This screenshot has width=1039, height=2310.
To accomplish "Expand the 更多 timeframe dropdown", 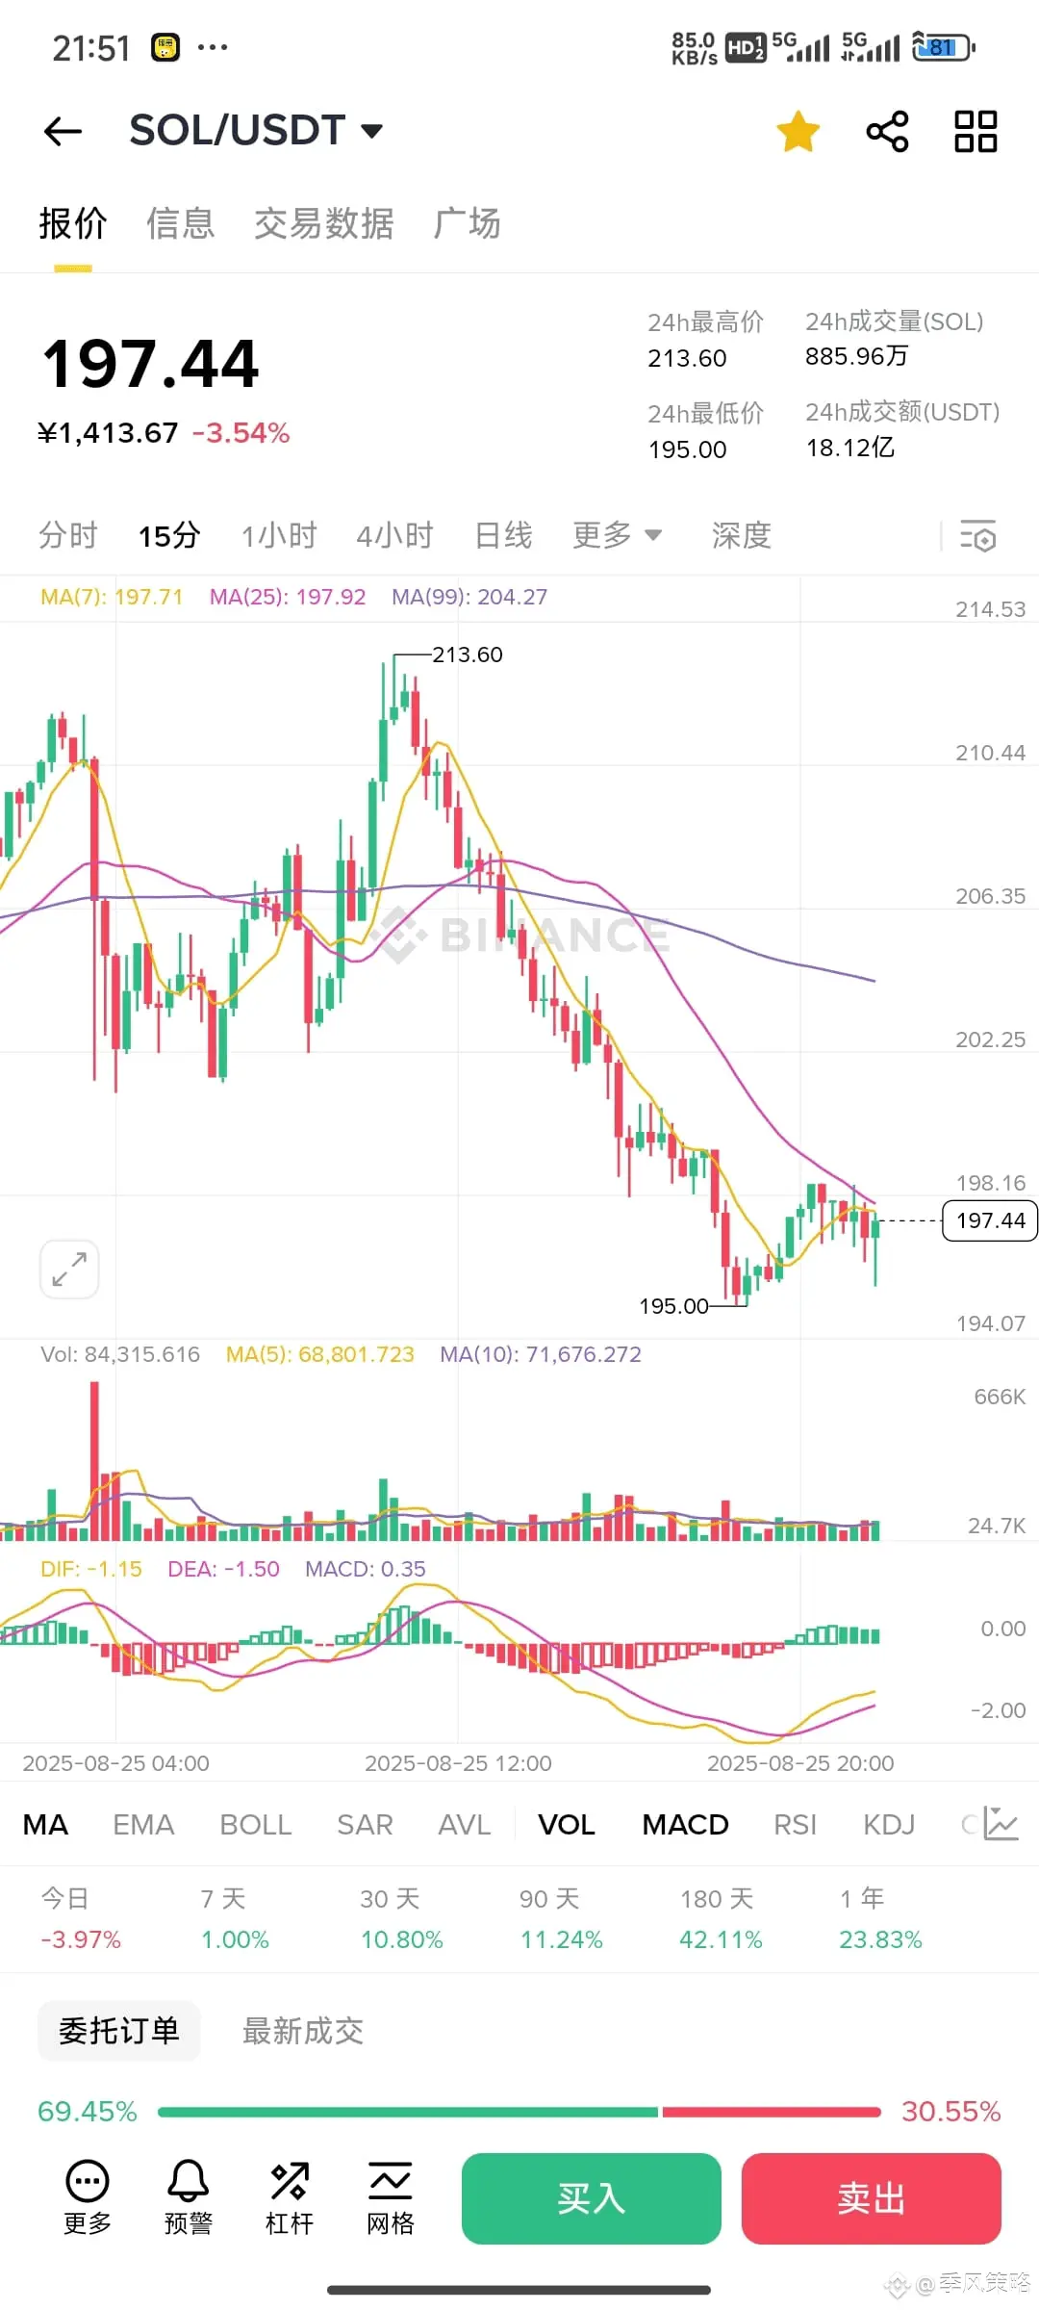I will pos(618,535).
